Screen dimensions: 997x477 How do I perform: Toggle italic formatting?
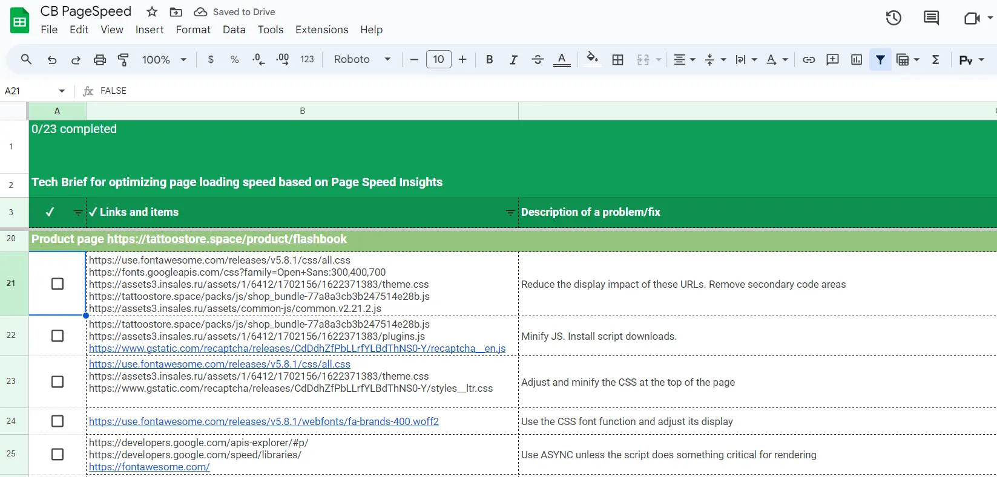(513, 59)
